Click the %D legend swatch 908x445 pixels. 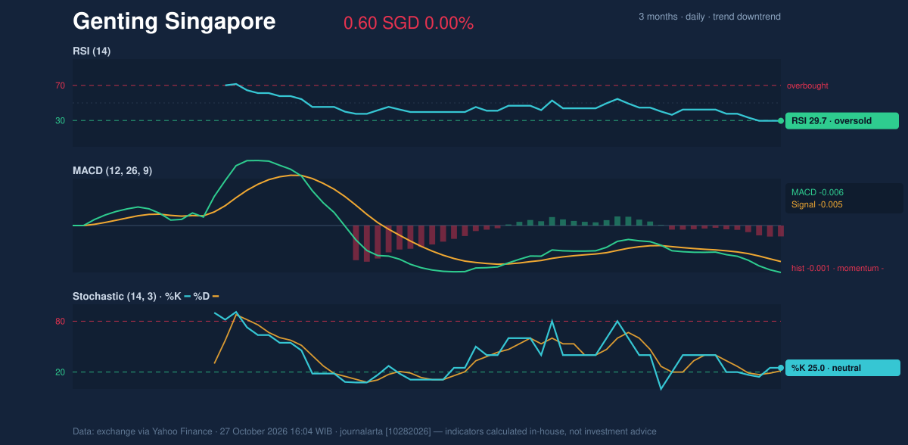tap(215, 296)
